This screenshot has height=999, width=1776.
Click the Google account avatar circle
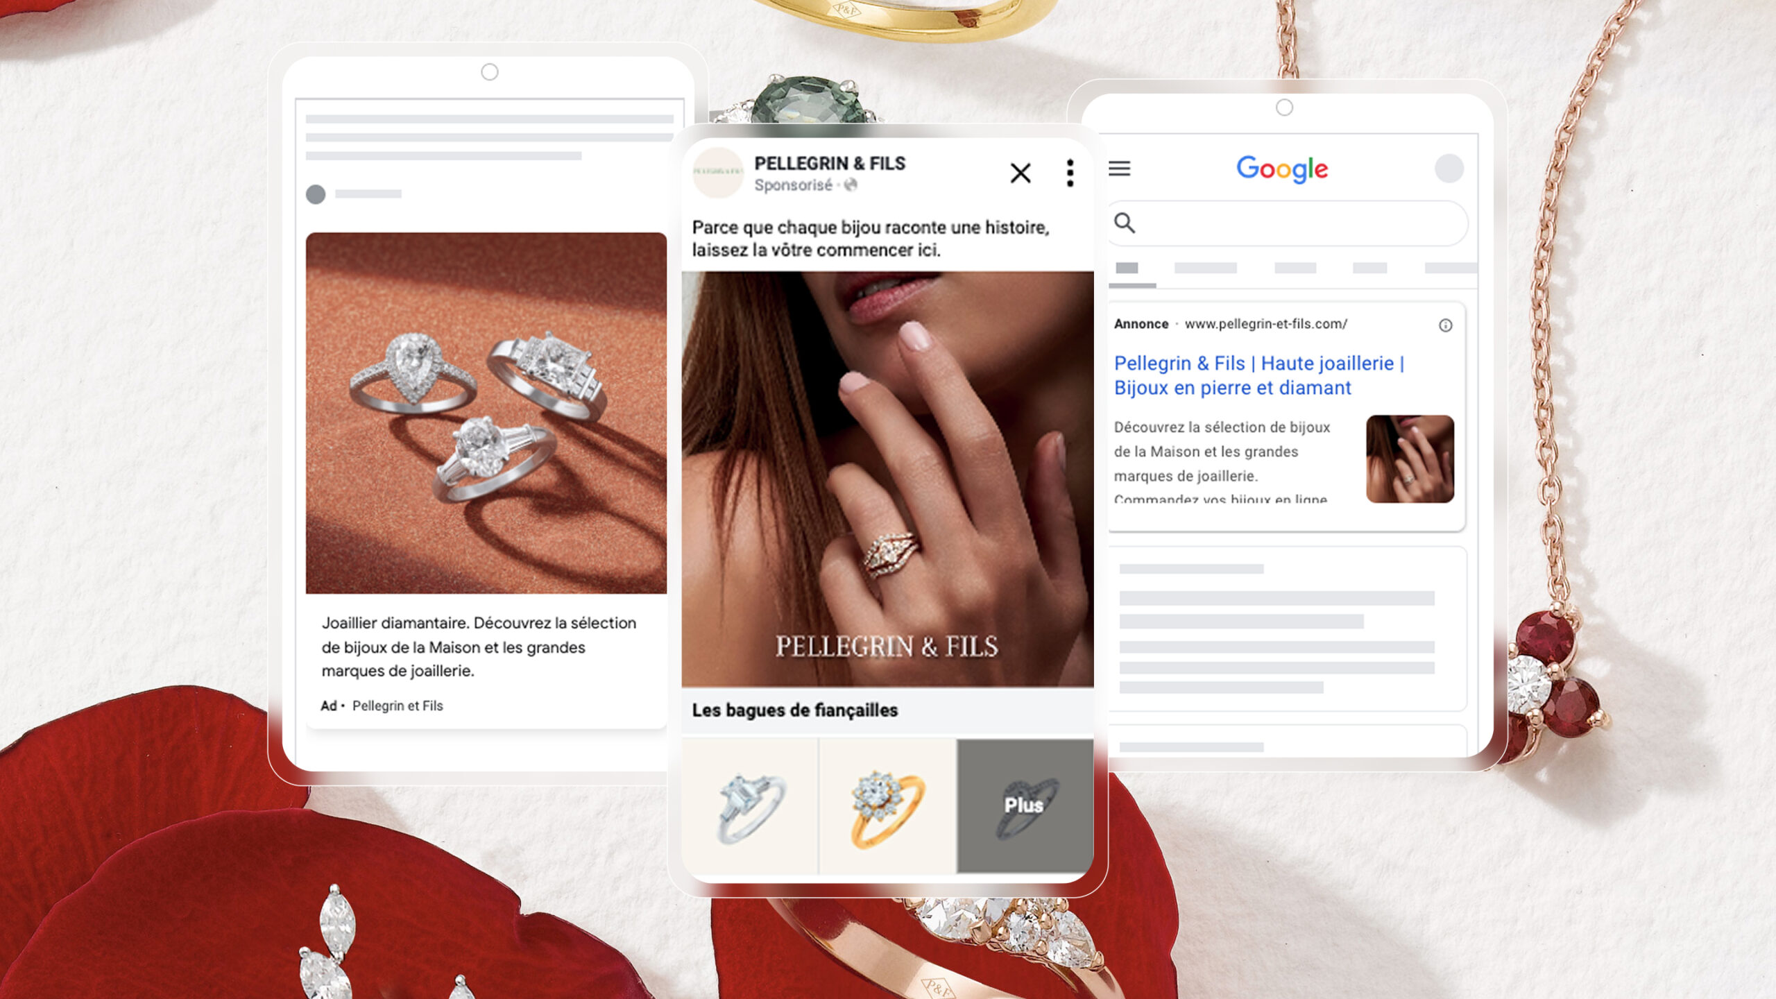[x=1449, y=169]
